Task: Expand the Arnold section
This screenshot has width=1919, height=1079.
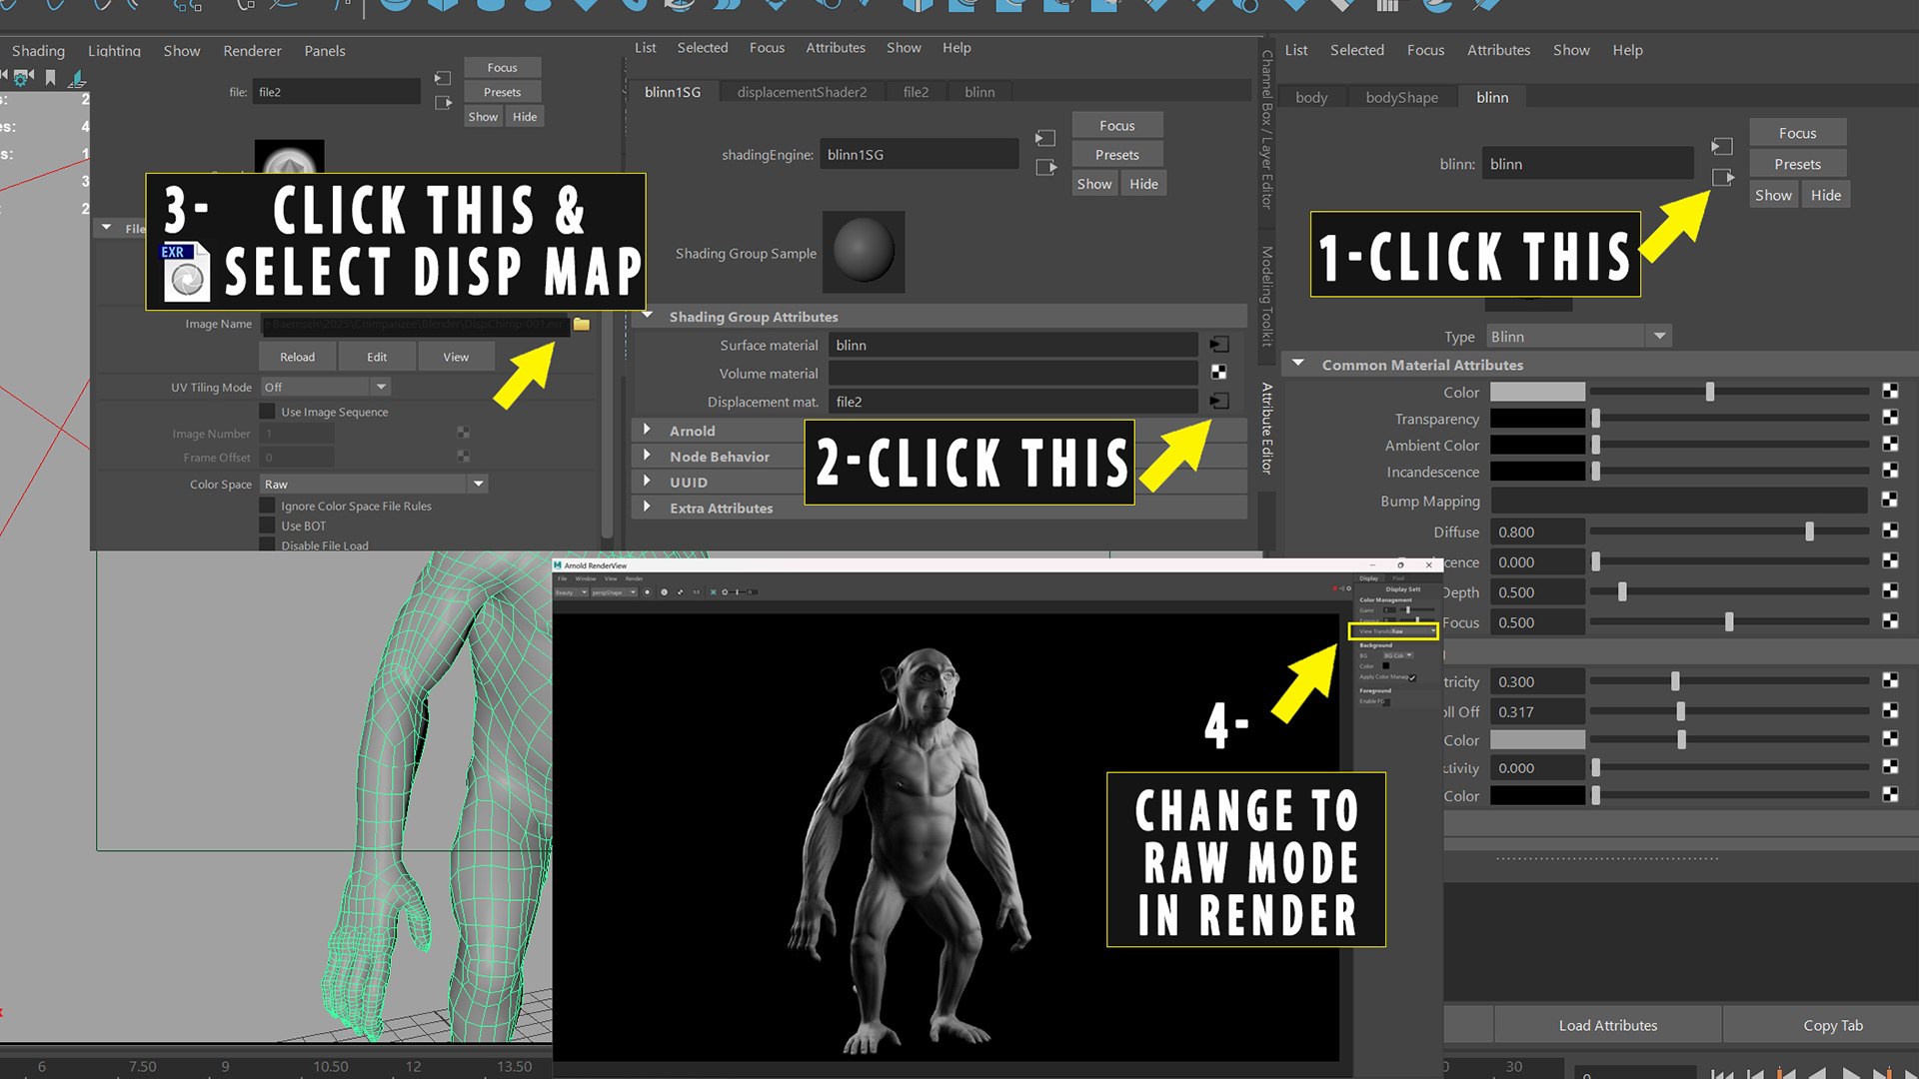Action: 647,430
